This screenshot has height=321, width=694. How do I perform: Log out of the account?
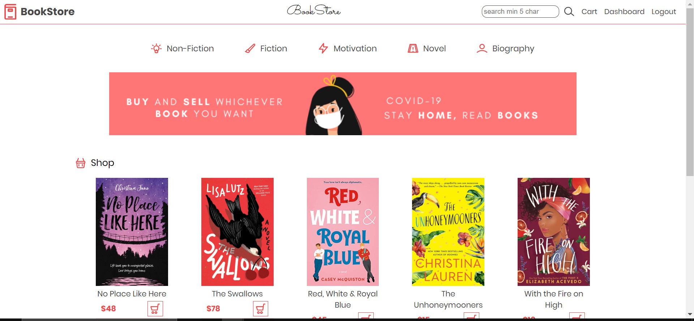click(x=664, y=12)
